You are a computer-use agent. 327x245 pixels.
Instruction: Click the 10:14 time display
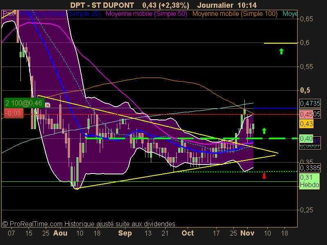point(247,5)
